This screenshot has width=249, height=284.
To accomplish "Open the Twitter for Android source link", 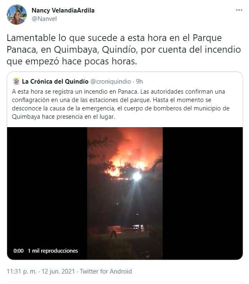I will point(106,271).
